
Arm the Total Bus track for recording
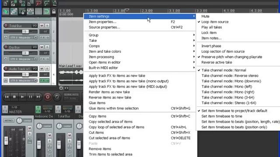tap(6, 26)
